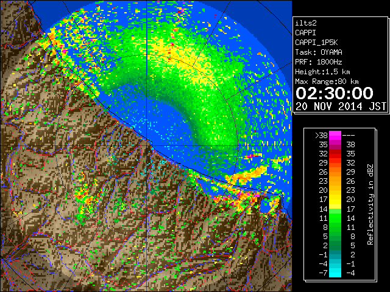Click the '-7' legend label
390x292 pixels.
click(323, 273)
